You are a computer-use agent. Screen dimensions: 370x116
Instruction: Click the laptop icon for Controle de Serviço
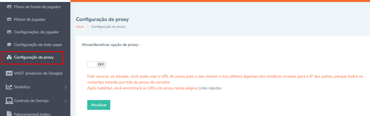[x=9, y=100]
